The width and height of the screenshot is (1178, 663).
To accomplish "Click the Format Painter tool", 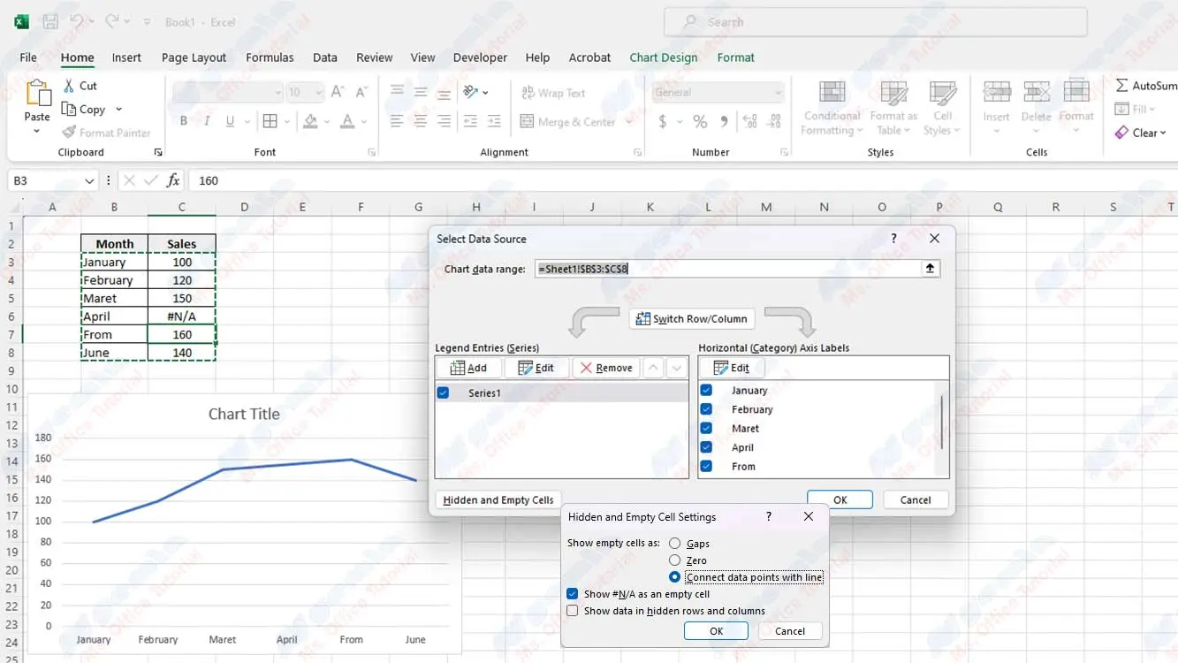I will click(x=106, y=133).
